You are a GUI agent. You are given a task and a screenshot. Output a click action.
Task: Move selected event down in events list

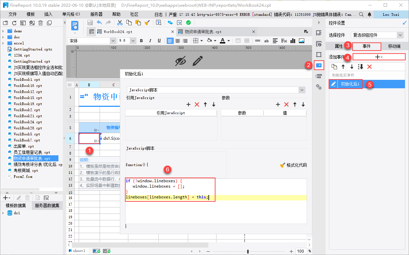pyautogui.click(x=352, y=67)
